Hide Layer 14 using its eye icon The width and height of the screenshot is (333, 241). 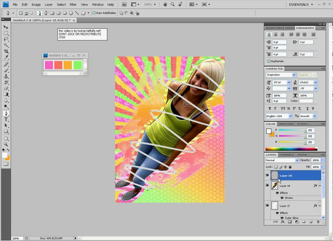tap(267, 185)
